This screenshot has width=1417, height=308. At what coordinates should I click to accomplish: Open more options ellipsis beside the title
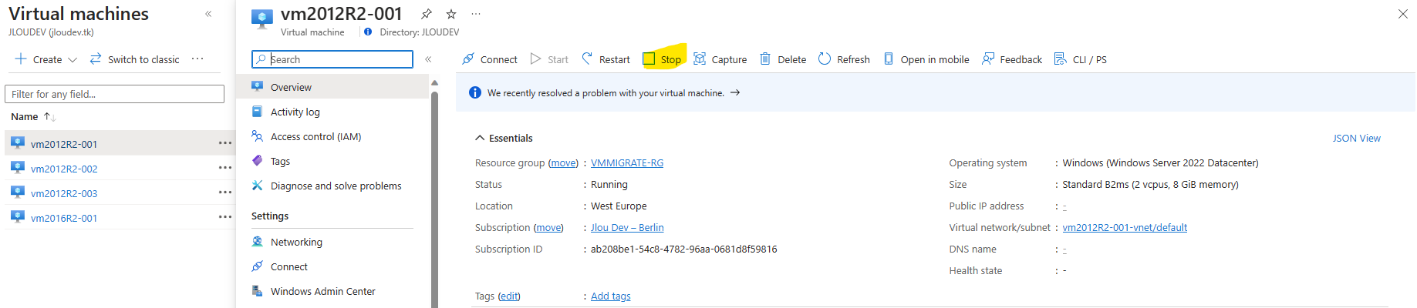click(x=476, y=14)
